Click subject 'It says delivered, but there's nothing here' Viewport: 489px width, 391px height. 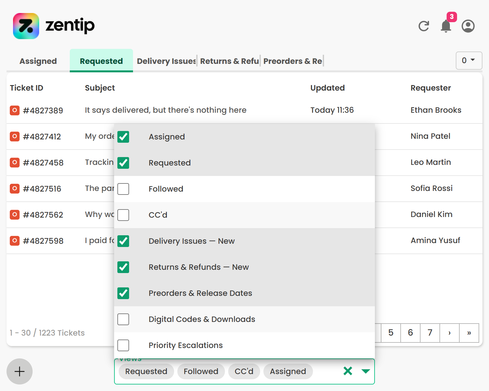tap(166, 110)
